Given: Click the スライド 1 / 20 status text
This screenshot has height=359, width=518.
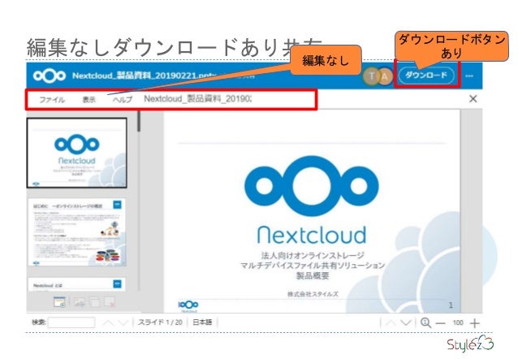Looking at the screenshot, I should (160, 322).
